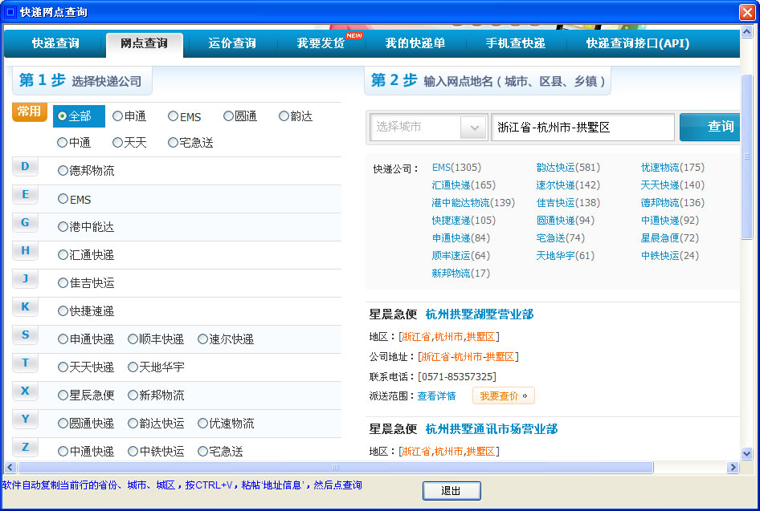The image size is (760, 511).
Task: Open the 运价查询 tab
Action: pos(232,43)
